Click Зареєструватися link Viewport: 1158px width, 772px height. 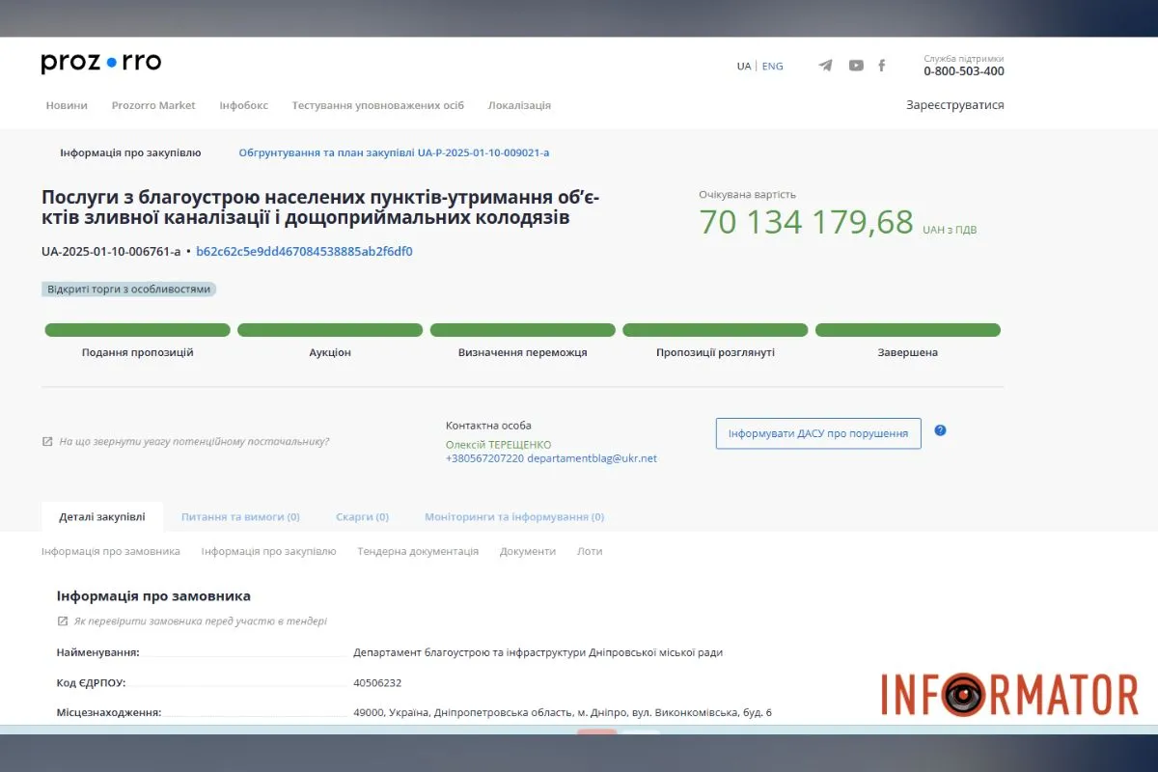955,105
